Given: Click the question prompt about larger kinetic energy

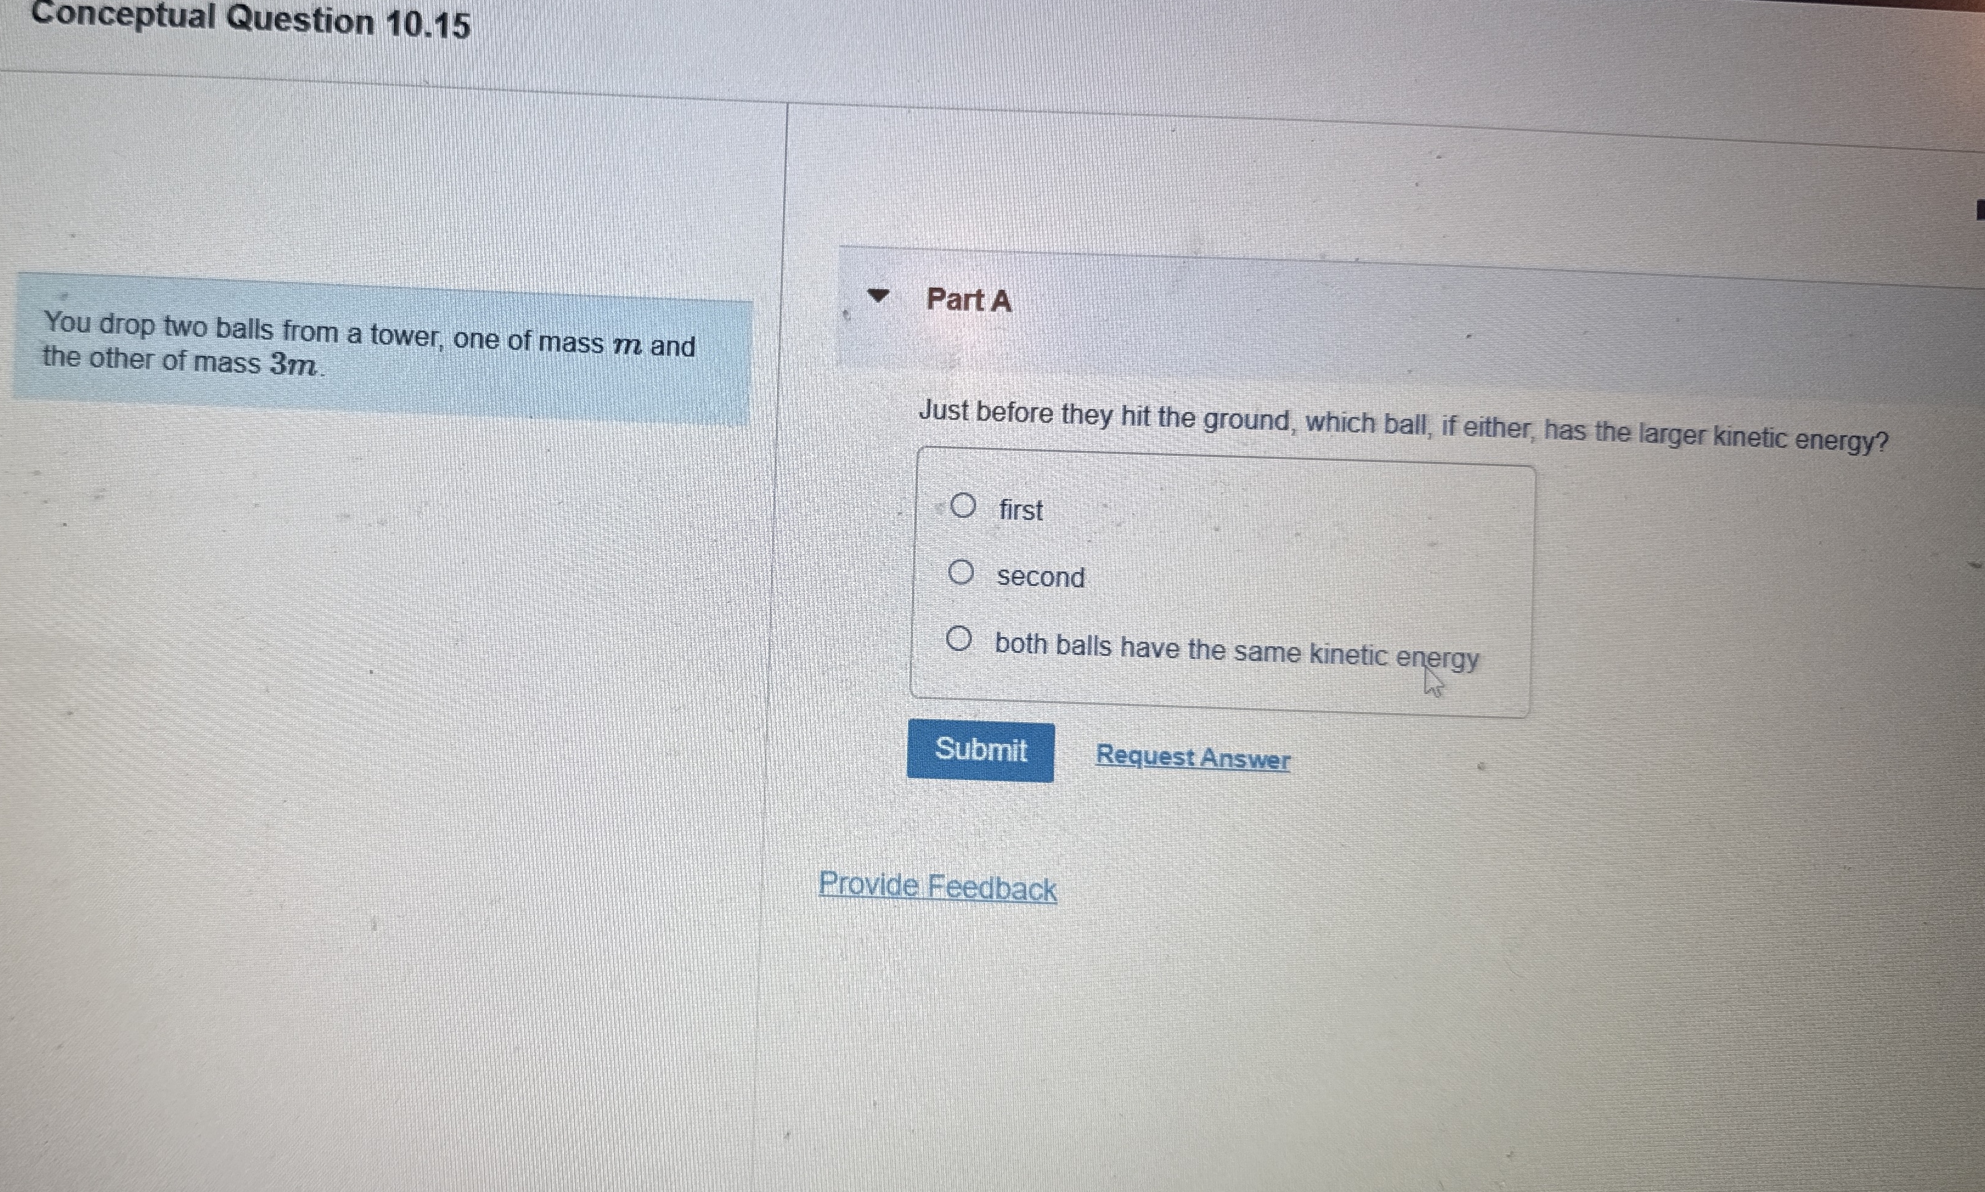Looking at the screenshot, I should [x=1403, y=425].
